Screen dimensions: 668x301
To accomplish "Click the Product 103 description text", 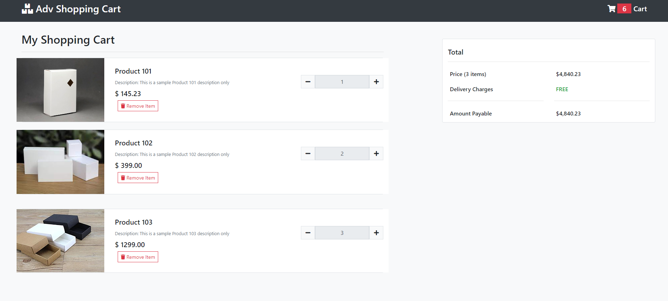I will tap(172, 233).
